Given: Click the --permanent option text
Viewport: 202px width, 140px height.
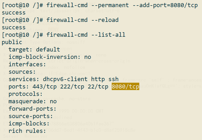Looking at the screenshot, I should 110,5.
